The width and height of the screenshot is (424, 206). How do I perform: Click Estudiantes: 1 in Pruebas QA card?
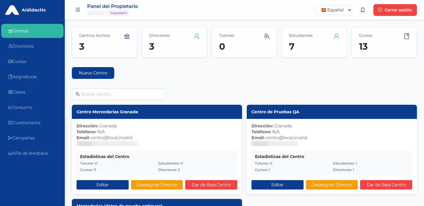345,163
